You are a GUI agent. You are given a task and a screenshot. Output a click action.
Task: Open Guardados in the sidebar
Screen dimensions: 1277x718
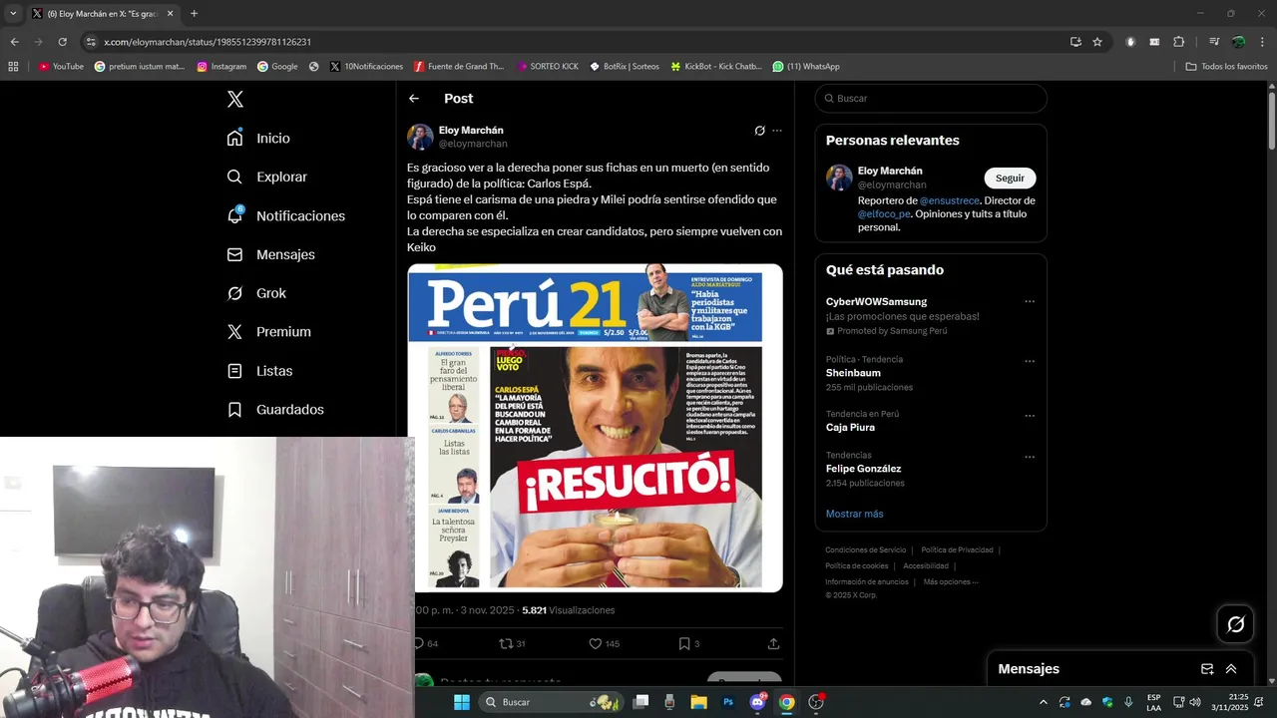(x=275, y=409)
